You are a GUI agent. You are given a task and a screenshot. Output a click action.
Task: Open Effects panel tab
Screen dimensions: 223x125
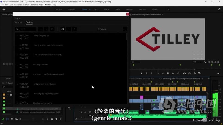[8, 79]
